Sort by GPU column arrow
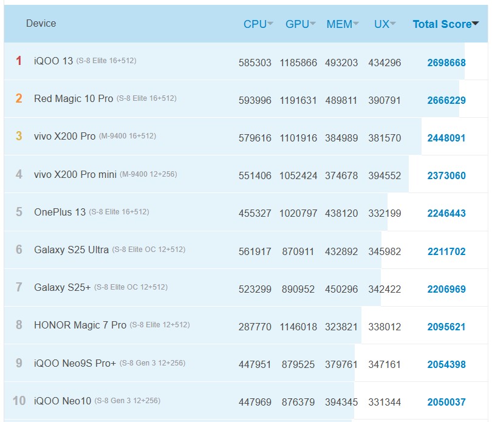Image resolution: width=492 pixels, height=422 pixels. [313, 24]
